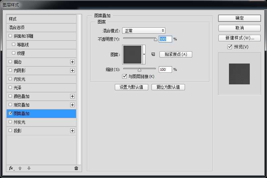Click the 不透明度 percentage input field

pyautogui.click(x=165, y=39)
